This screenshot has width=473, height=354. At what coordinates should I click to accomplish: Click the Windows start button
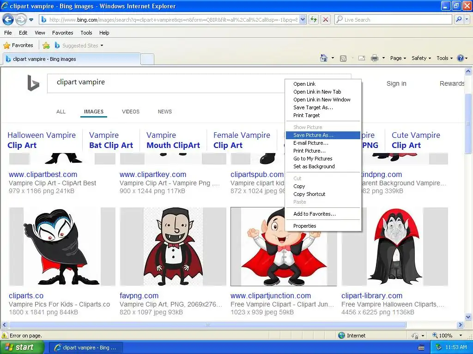coord(22,348)
